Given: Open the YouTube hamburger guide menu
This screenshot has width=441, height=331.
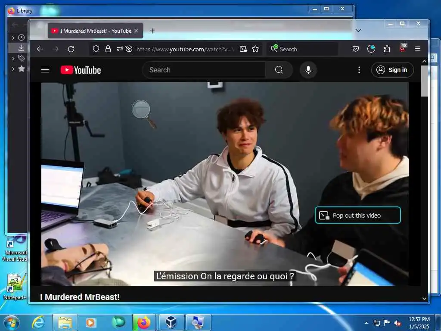Looking at the screenshot, I should [x=45, y=70].
